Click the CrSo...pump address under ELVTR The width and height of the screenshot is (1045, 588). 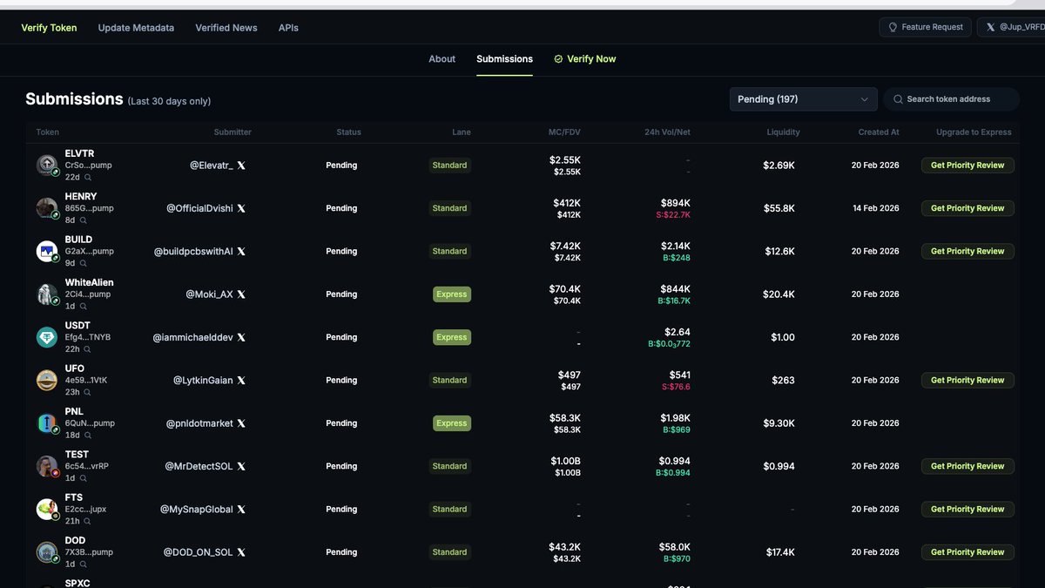point(89,166)
